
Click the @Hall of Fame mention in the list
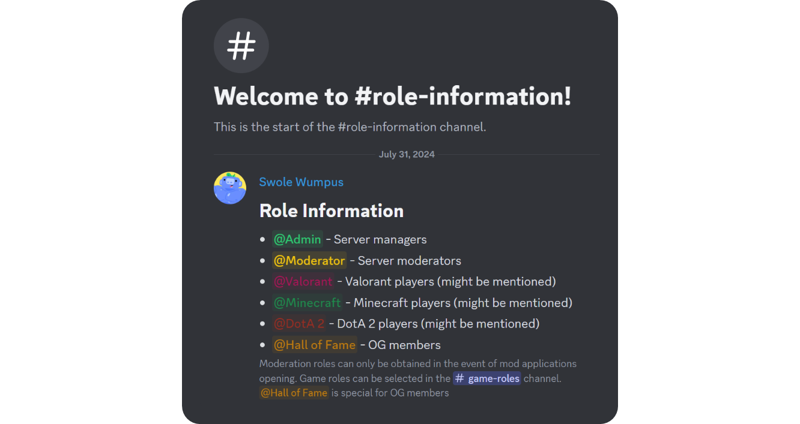[315, 344]
